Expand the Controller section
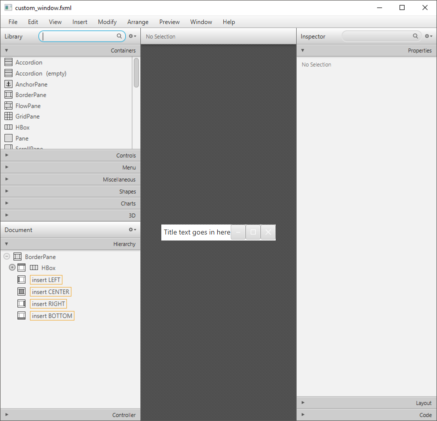This screenshot has height=421, width=437. click(x=6, y=414)
